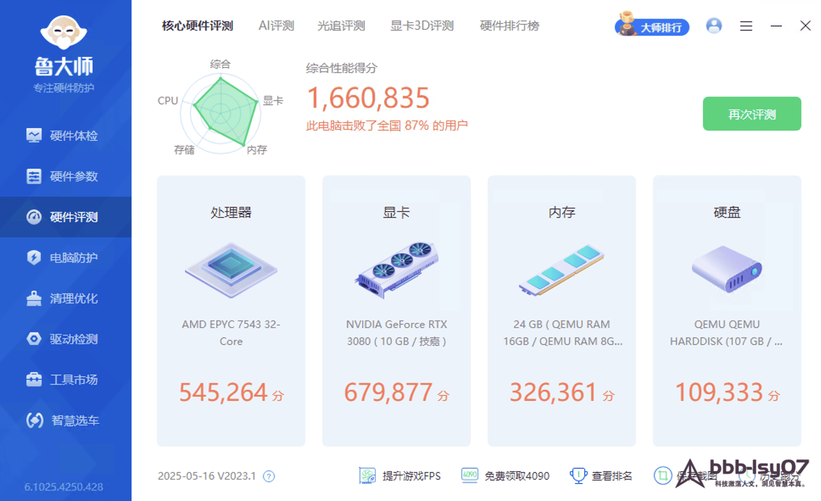This screenshot has width=821, height=501.
Task: Switch to the AI评测 tab
Action: coord(276,26)
